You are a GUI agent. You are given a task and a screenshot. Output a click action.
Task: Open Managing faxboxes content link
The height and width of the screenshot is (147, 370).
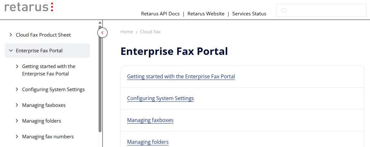tap(150, 120)
